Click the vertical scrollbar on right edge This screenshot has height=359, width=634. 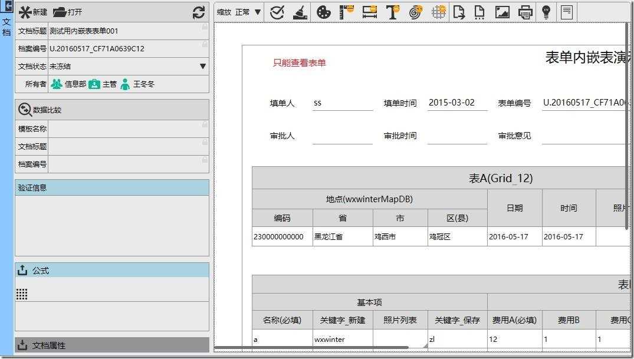click(x=627, y=126)
